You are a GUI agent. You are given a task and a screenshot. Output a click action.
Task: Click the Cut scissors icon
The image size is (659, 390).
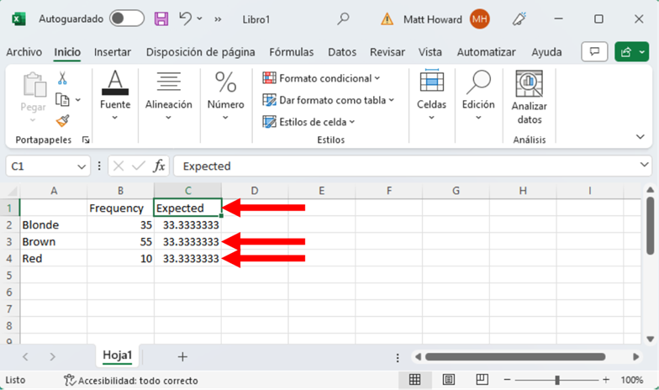pyautogui.click(x=62, y=78)
